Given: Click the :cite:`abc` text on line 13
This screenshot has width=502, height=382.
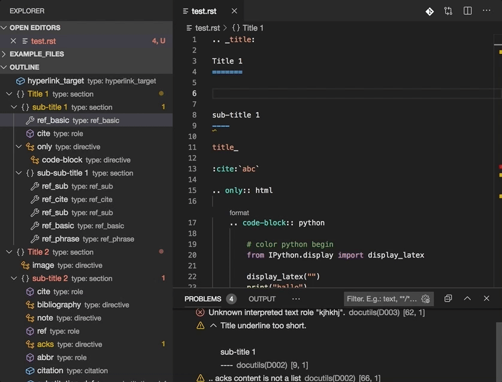Looking at the screenshot, I should tap(235, 169).
